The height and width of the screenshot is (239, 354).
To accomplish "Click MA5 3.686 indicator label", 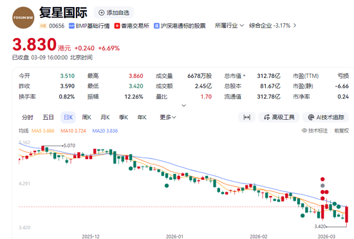I will click(x=43, y=131).
